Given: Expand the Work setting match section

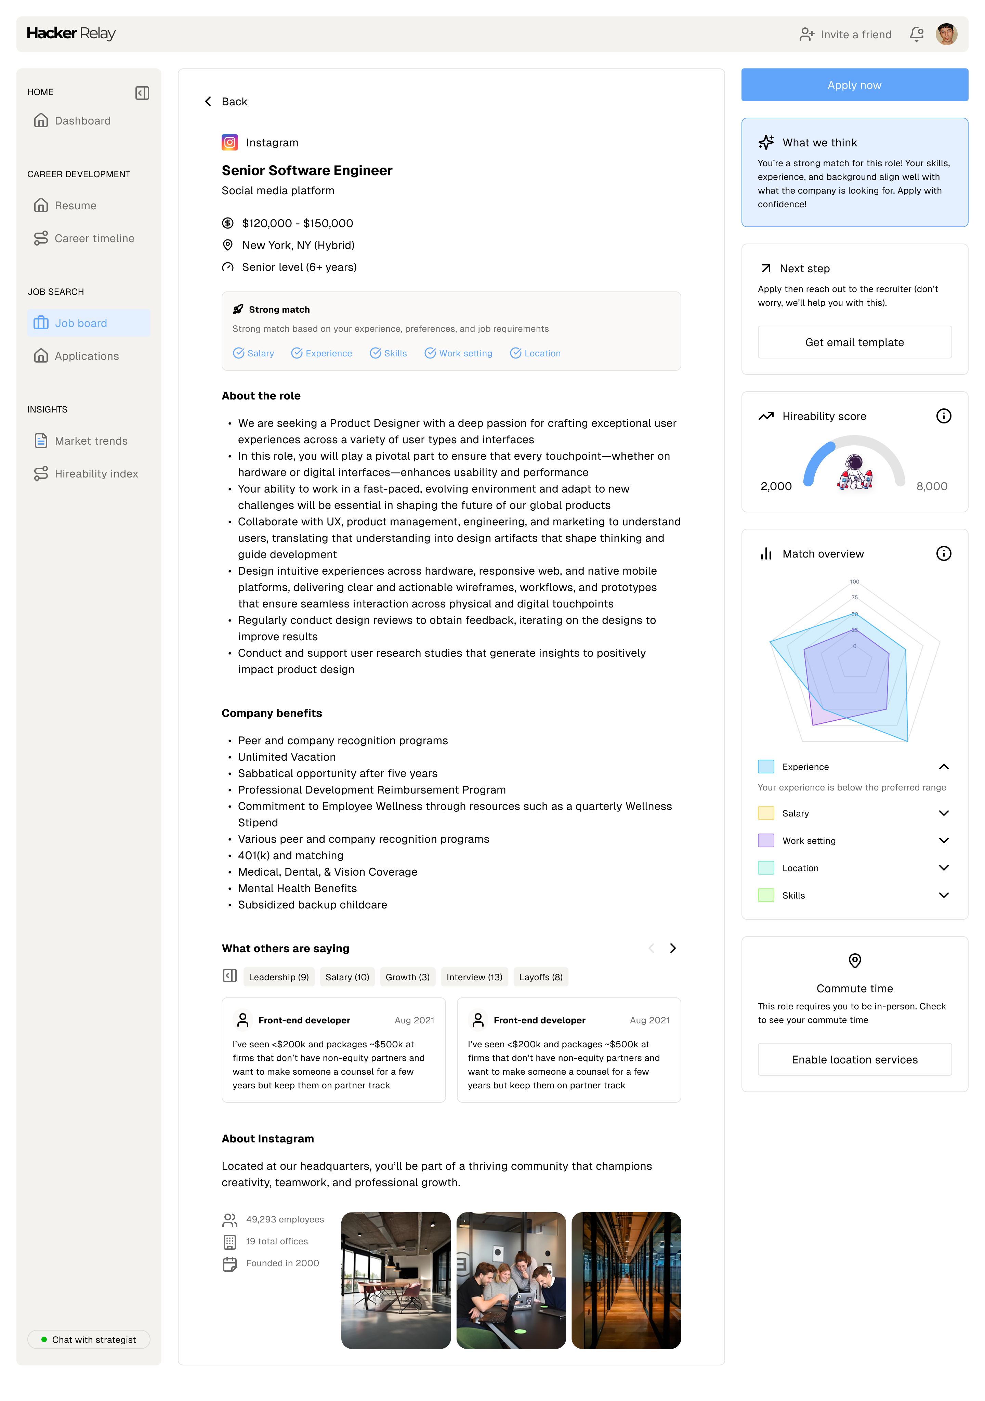Looking at the screenshot, I should coord(944,840).
